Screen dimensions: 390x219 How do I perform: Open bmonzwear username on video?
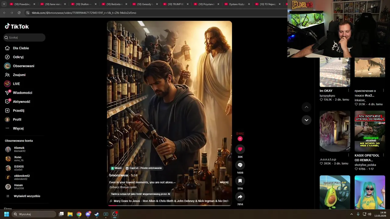tap(119, 175)
